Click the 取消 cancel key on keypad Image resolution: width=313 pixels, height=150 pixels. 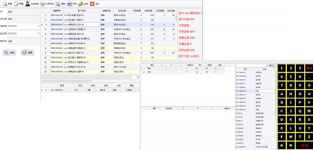pos(304,145)
